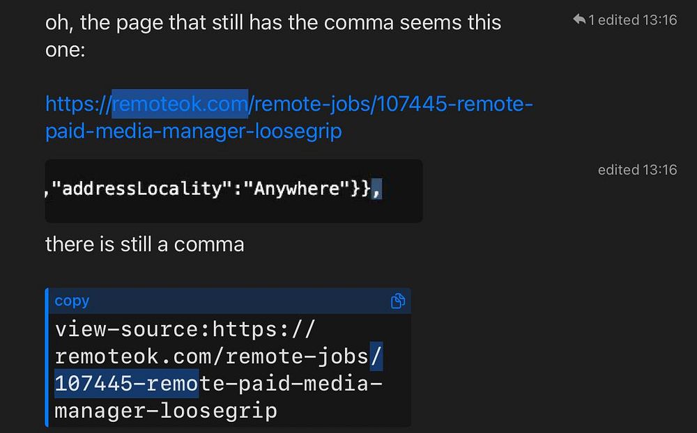Click the word 'Anywhere' in the snippet
Image resolution: width=697 pixels, height=433 pixels.
297,189
